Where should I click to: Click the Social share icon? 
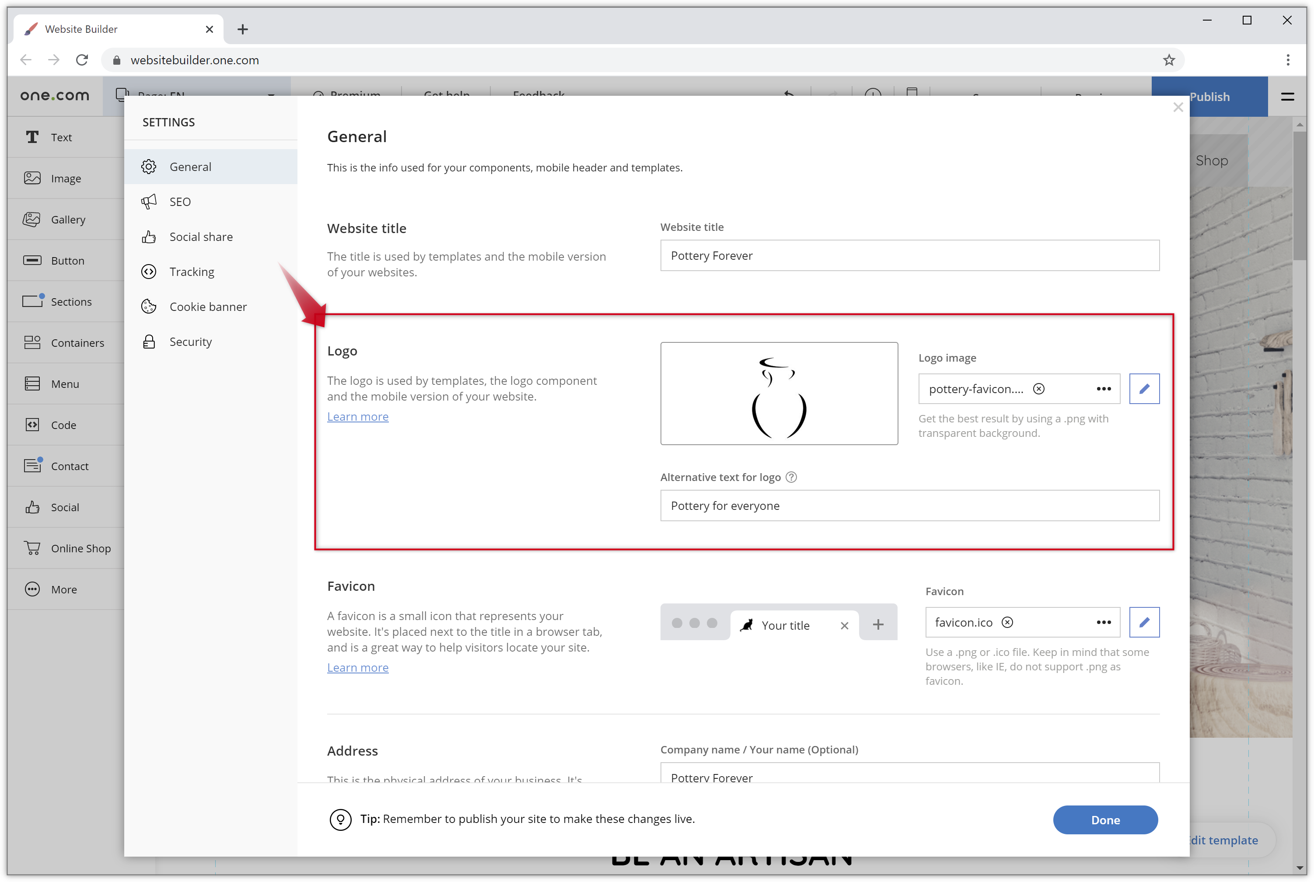(x=149, y=236)
